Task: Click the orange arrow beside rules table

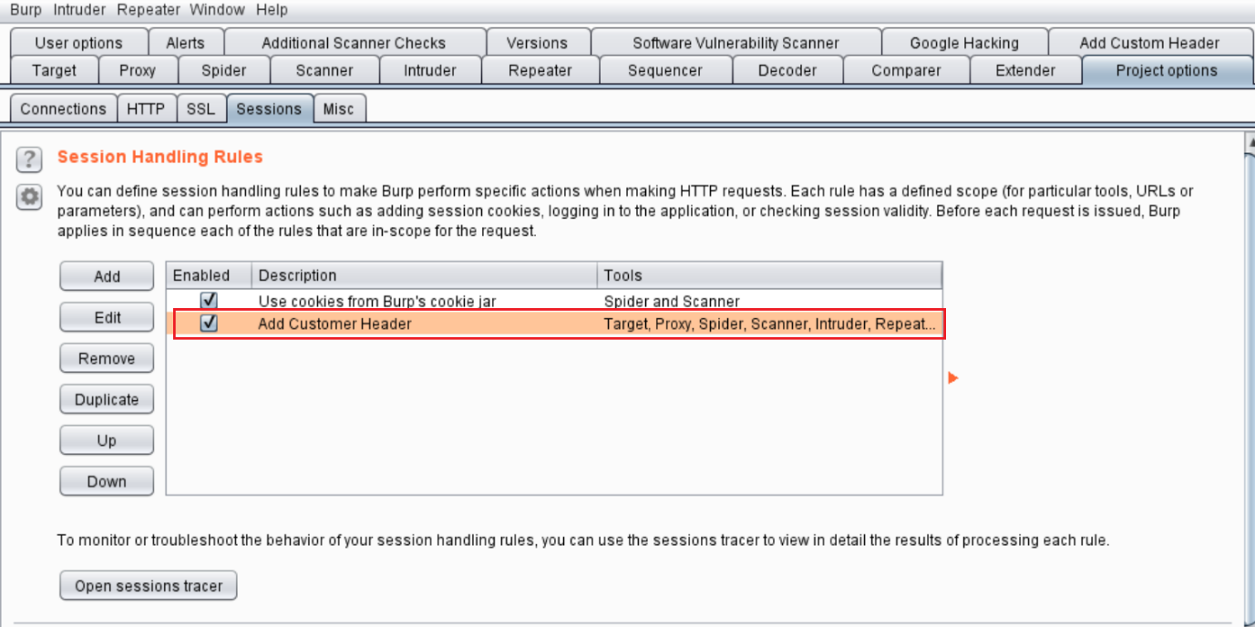Action: pos(953,377)
